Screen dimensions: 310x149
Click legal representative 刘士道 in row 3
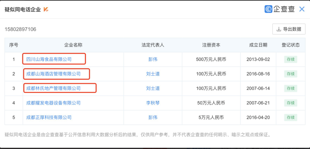[153, 88]
